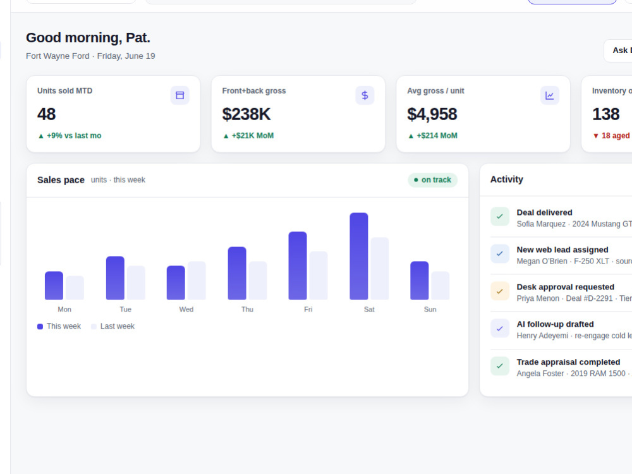This screenshot has width=632, height=474.
Task: Click the amber check icon for Desk approval requested
Action: pyautogui.click(x=500, y=291)
